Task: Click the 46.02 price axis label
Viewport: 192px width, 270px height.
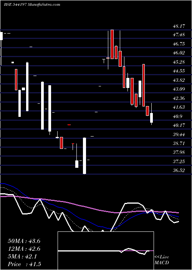Action: 179,53
